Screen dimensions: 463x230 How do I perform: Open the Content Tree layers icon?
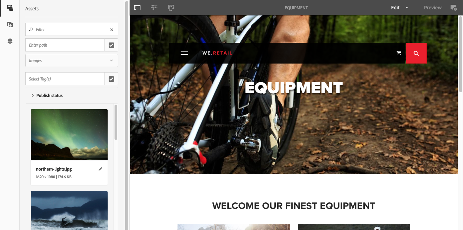point(10,41)
